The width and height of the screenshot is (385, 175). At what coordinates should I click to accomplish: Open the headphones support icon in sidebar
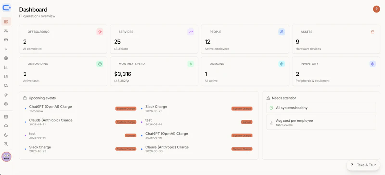coord(6,125)
